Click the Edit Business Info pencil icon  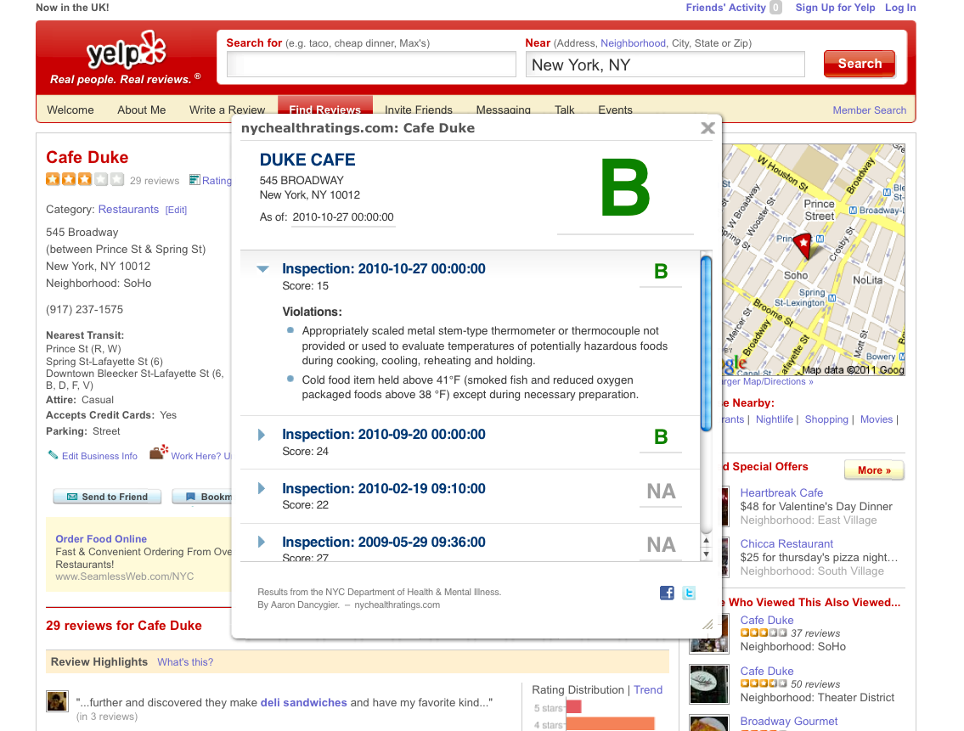pyautogui.click(x=54, y=455)
